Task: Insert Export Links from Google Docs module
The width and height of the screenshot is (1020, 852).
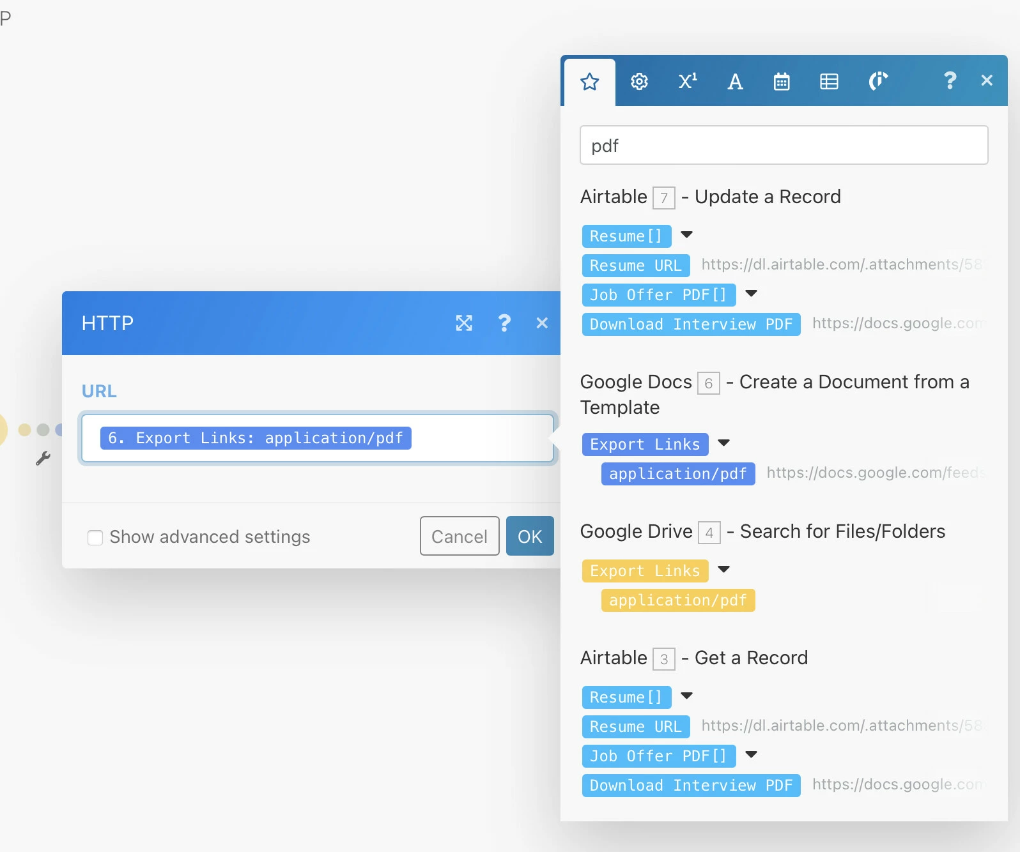Action: tap(645, 445)
